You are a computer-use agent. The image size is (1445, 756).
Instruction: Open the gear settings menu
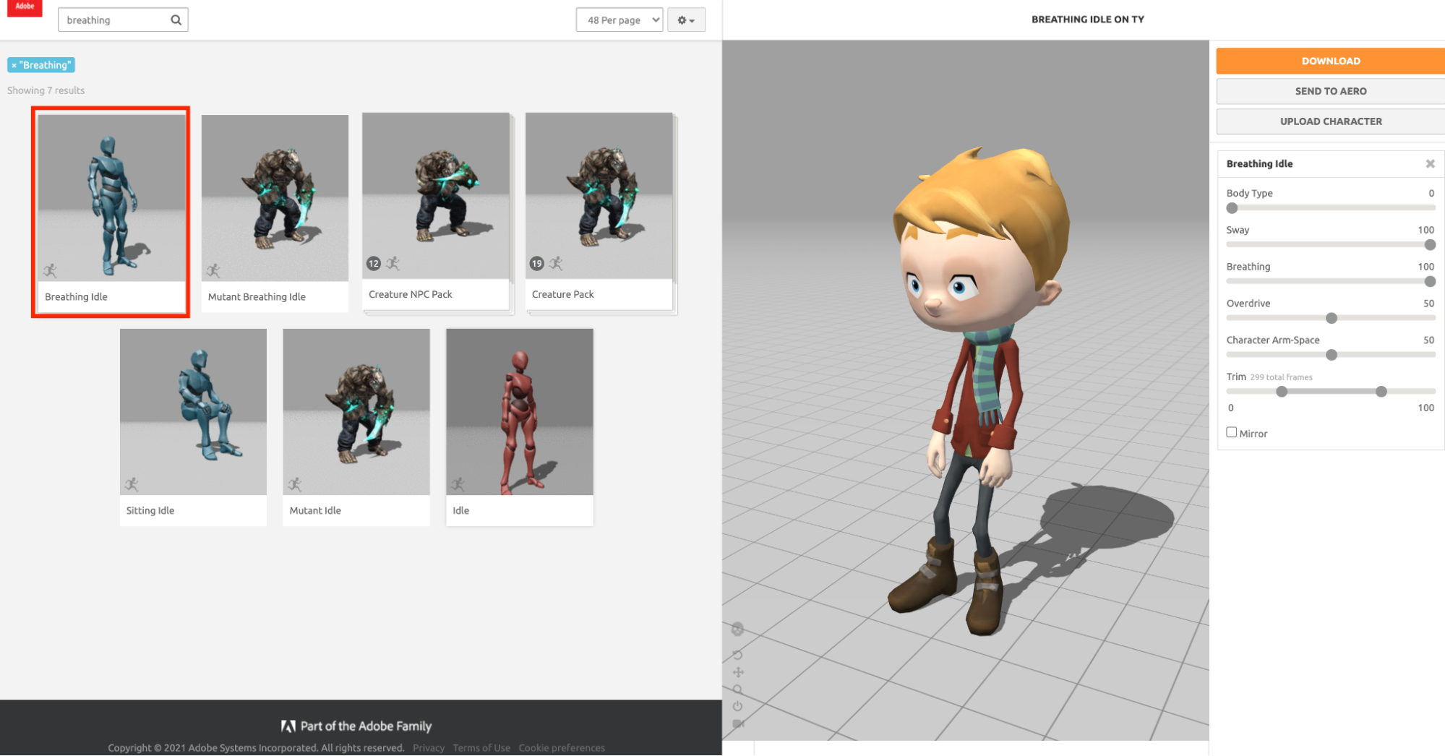click(686, 20)
